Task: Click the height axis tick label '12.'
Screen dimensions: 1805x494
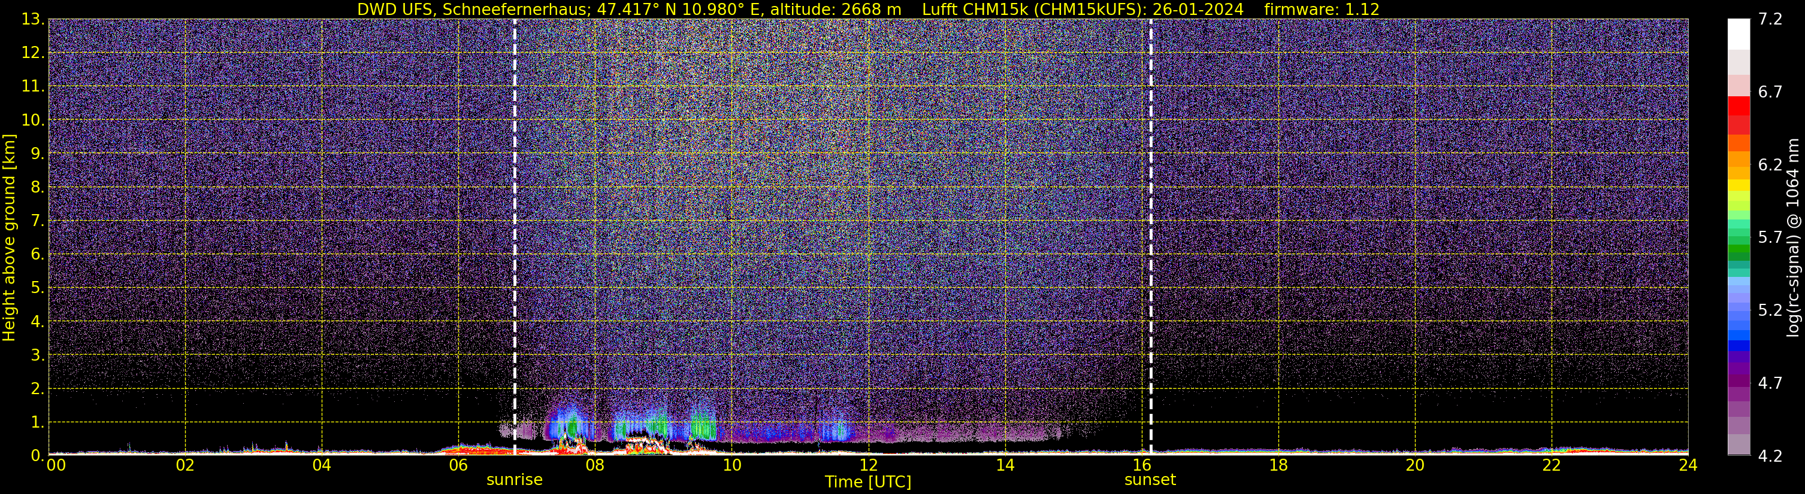Action: tap(33, 53)
